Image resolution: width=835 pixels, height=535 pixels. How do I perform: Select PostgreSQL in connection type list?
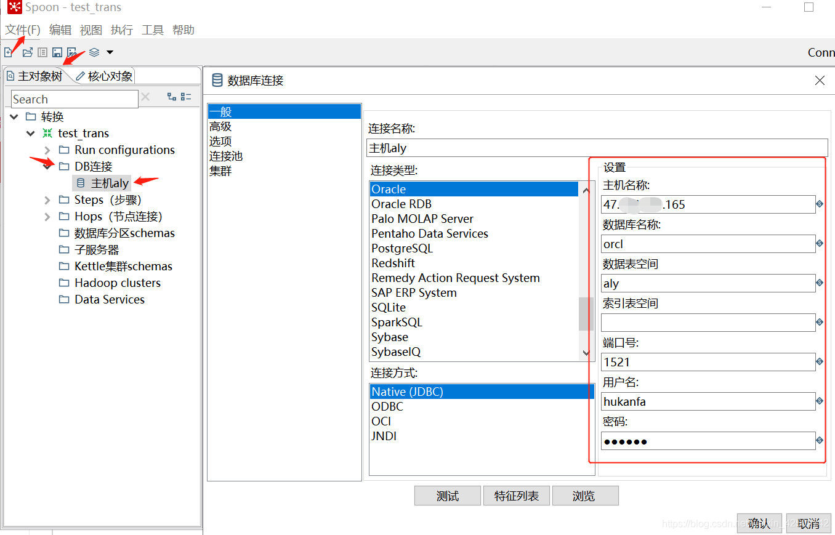coord(402,248)
